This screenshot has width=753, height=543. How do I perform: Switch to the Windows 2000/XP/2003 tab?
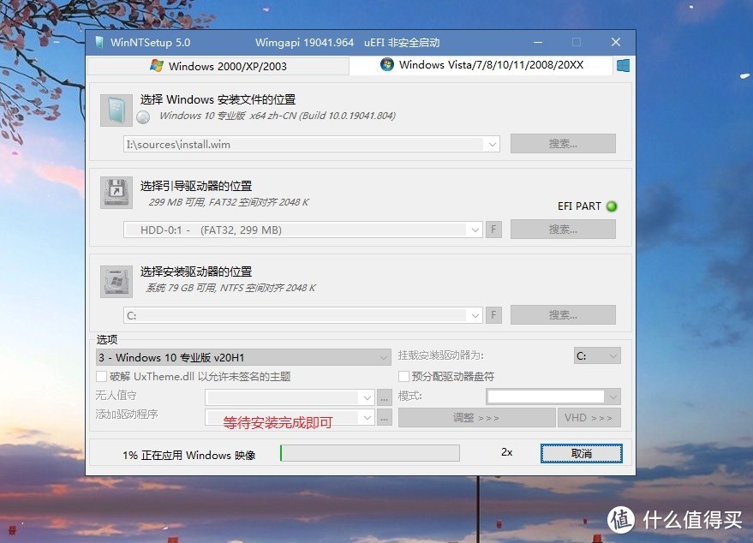pos(218,65)
